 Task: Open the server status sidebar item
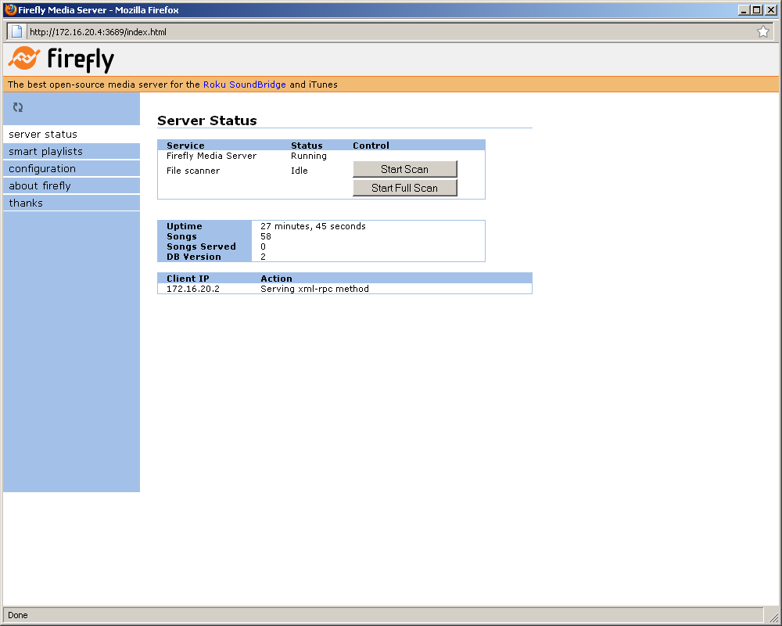[x=71, y=134]
